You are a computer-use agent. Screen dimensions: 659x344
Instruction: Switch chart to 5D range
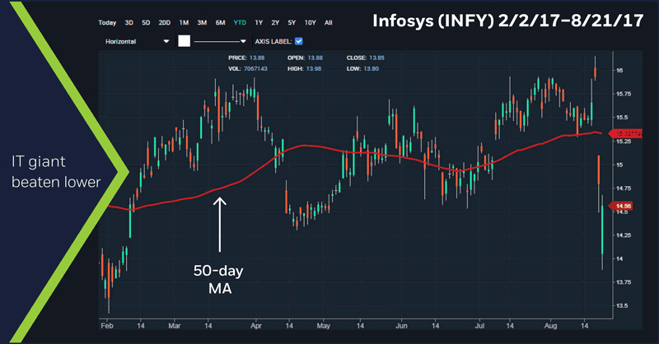tap(146, 23)
